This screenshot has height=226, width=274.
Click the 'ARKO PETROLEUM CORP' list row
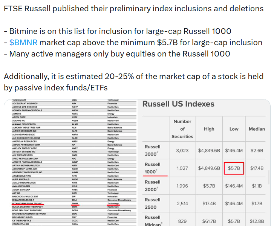tap(74, 159)
